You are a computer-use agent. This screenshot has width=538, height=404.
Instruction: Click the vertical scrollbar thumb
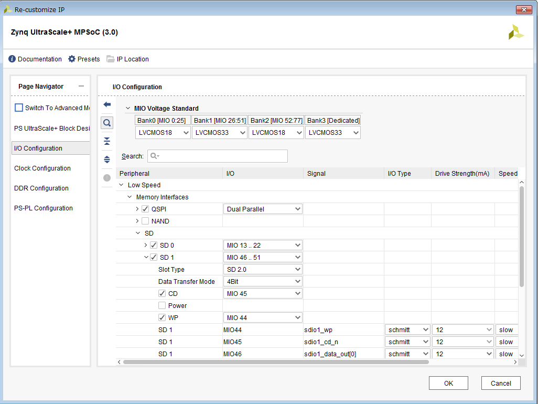click(522, 236)
